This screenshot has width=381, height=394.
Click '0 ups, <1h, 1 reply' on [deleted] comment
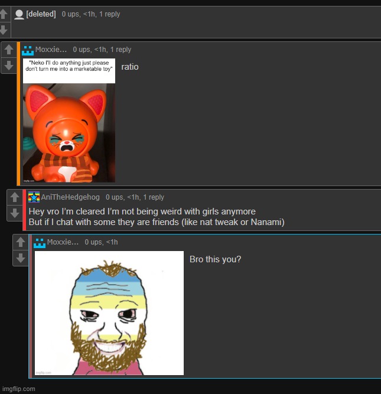tap(91, 14)
